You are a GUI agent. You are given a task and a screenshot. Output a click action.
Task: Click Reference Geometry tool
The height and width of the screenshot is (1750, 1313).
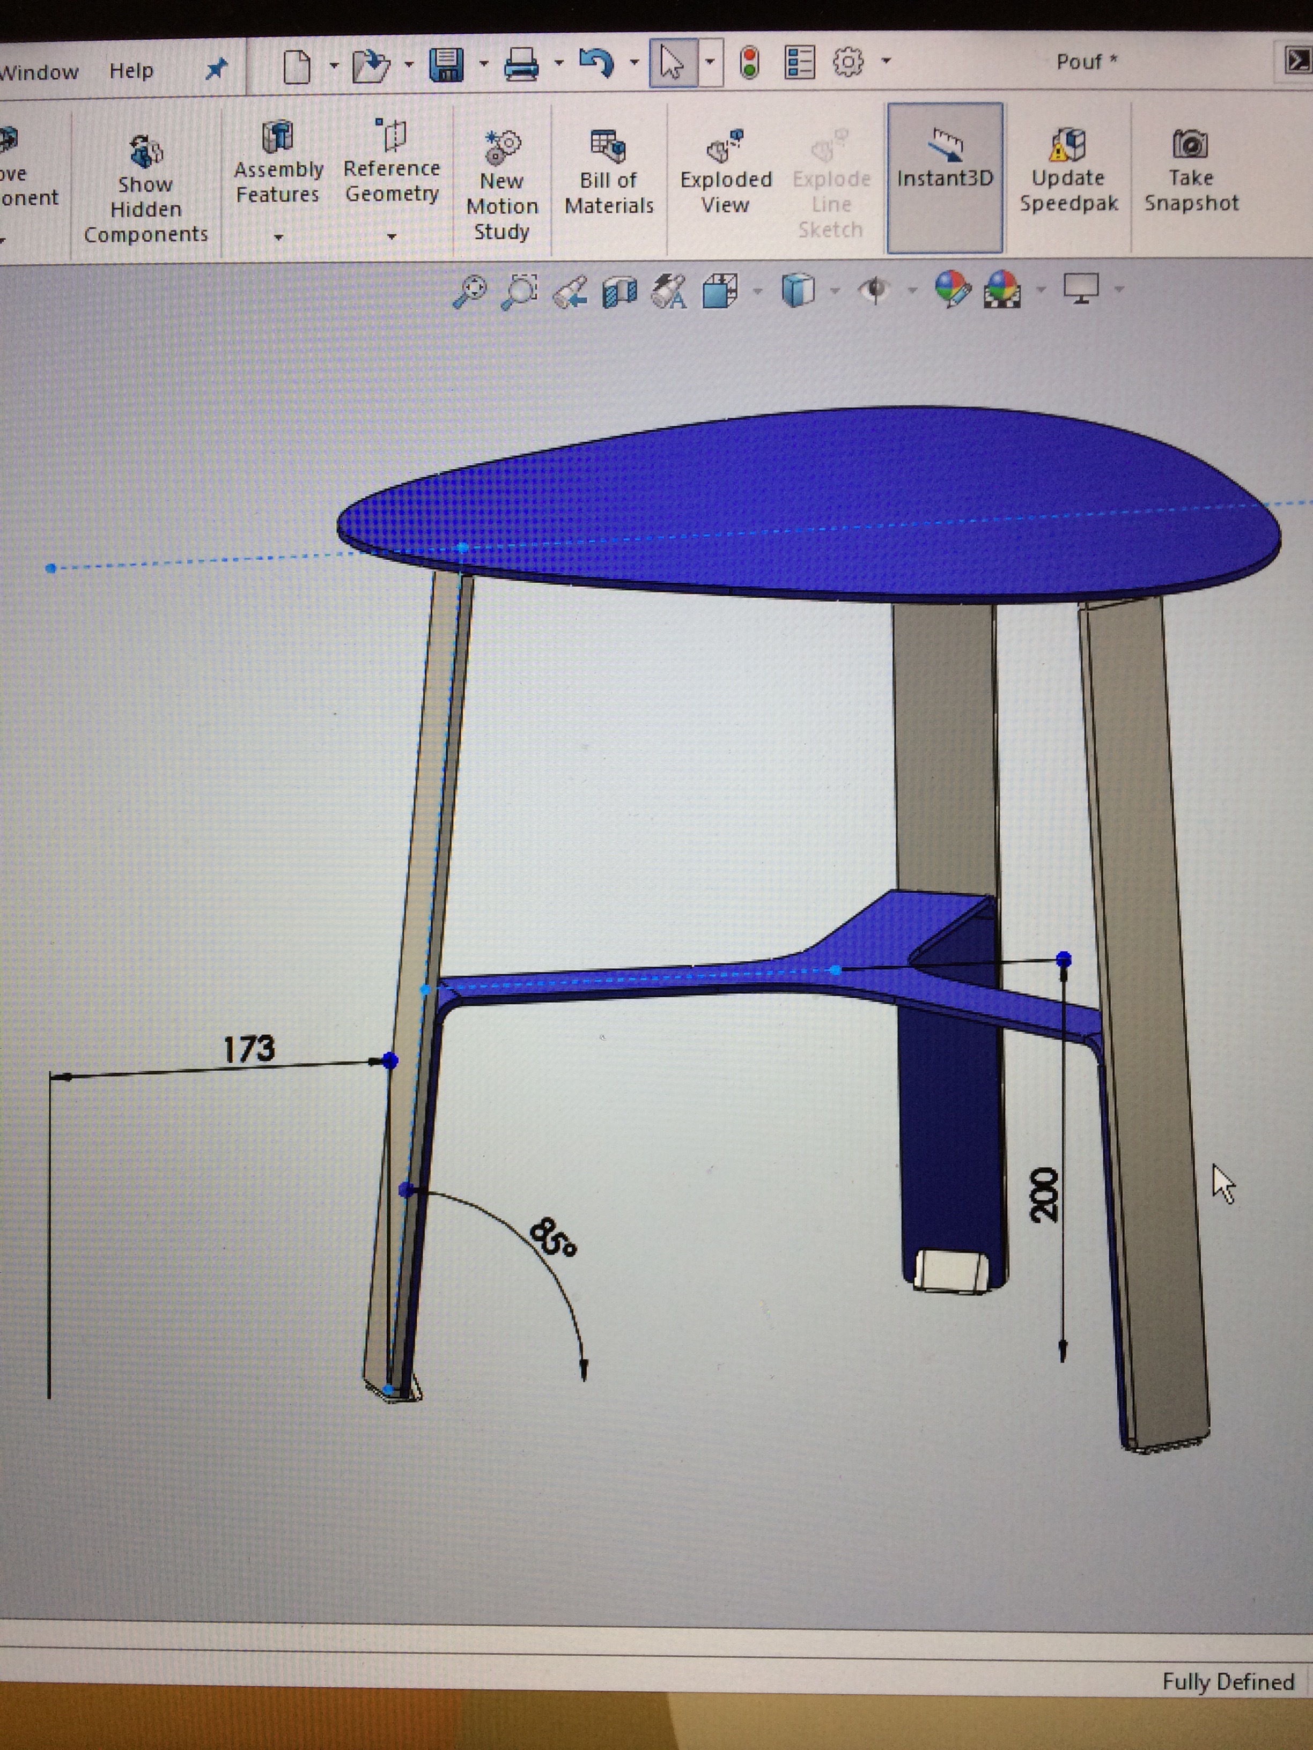pyautogui.click(x=392, y=161)
